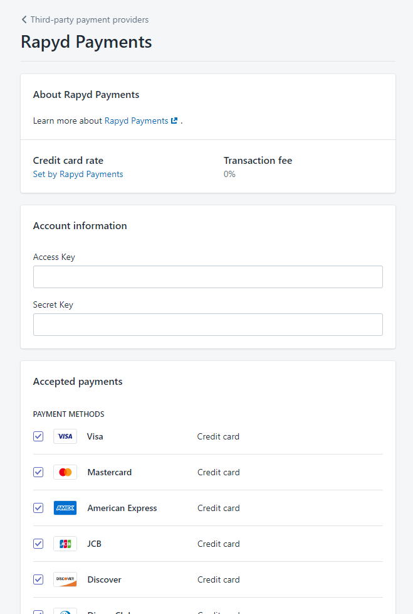Image resolution: width=413 pixels, height=614 pixels.
Task: Click the Accepted payments heading
Action: tap(78, 382)
